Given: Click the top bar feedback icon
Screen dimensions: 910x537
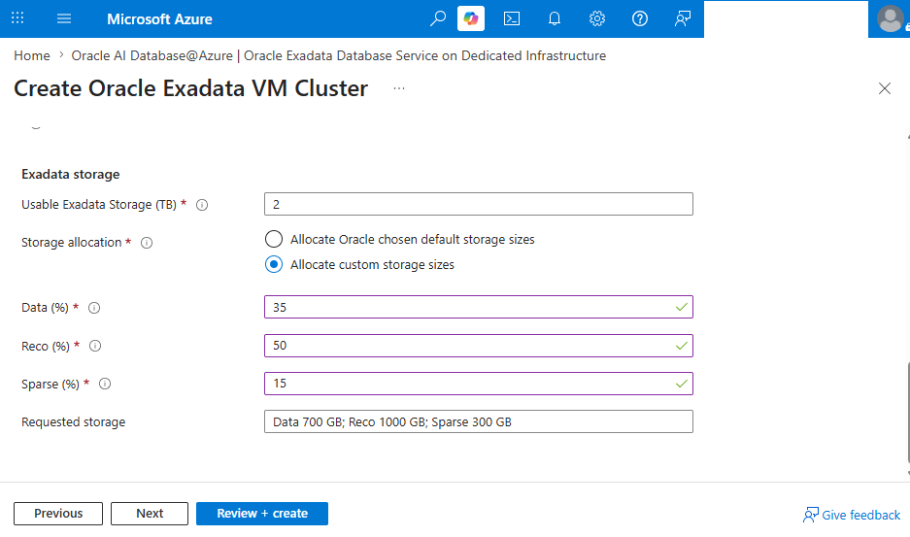Looking at the screenshot, I should click(683, 18).
